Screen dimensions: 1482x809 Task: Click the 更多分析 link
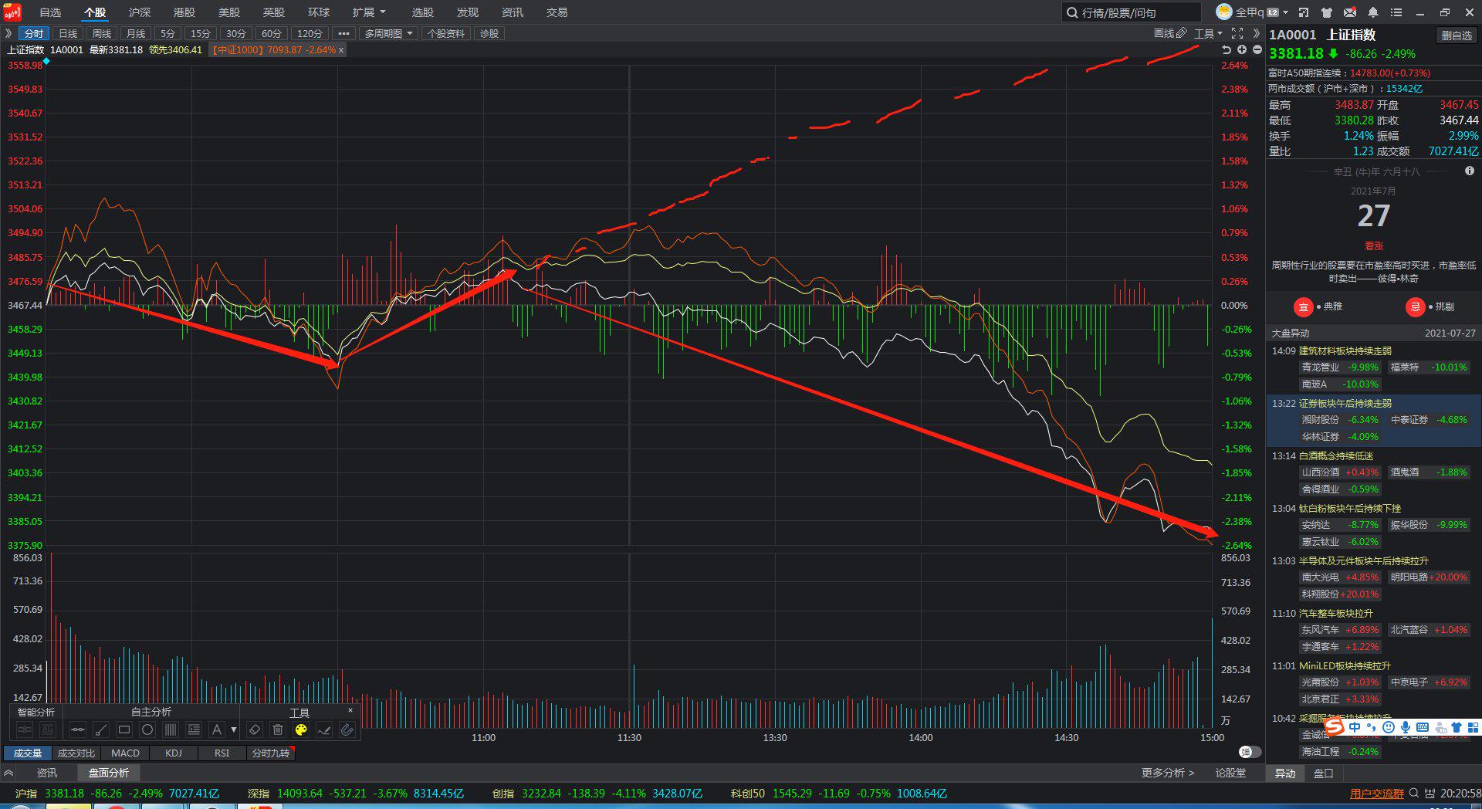(x=1168, y=773)
